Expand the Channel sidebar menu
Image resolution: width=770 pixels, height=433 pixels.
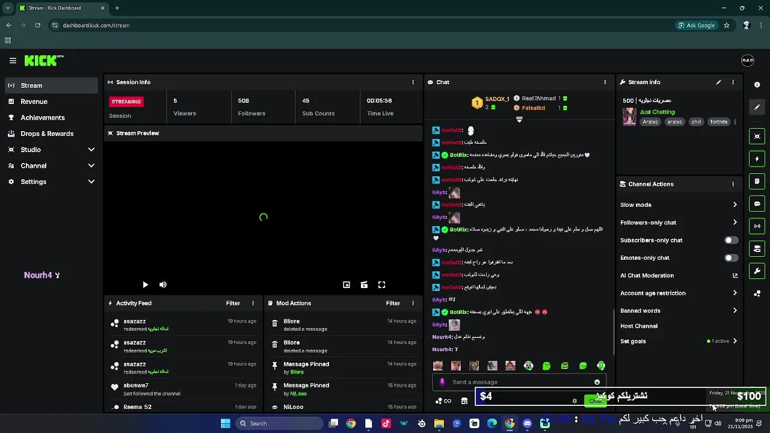coord(51,165)
